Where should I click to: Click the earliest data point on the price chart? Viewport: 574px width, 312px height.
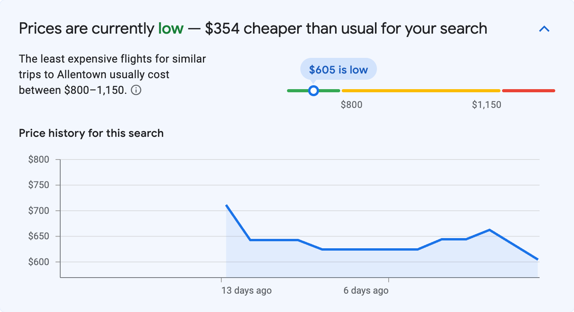tap(226, 205)
